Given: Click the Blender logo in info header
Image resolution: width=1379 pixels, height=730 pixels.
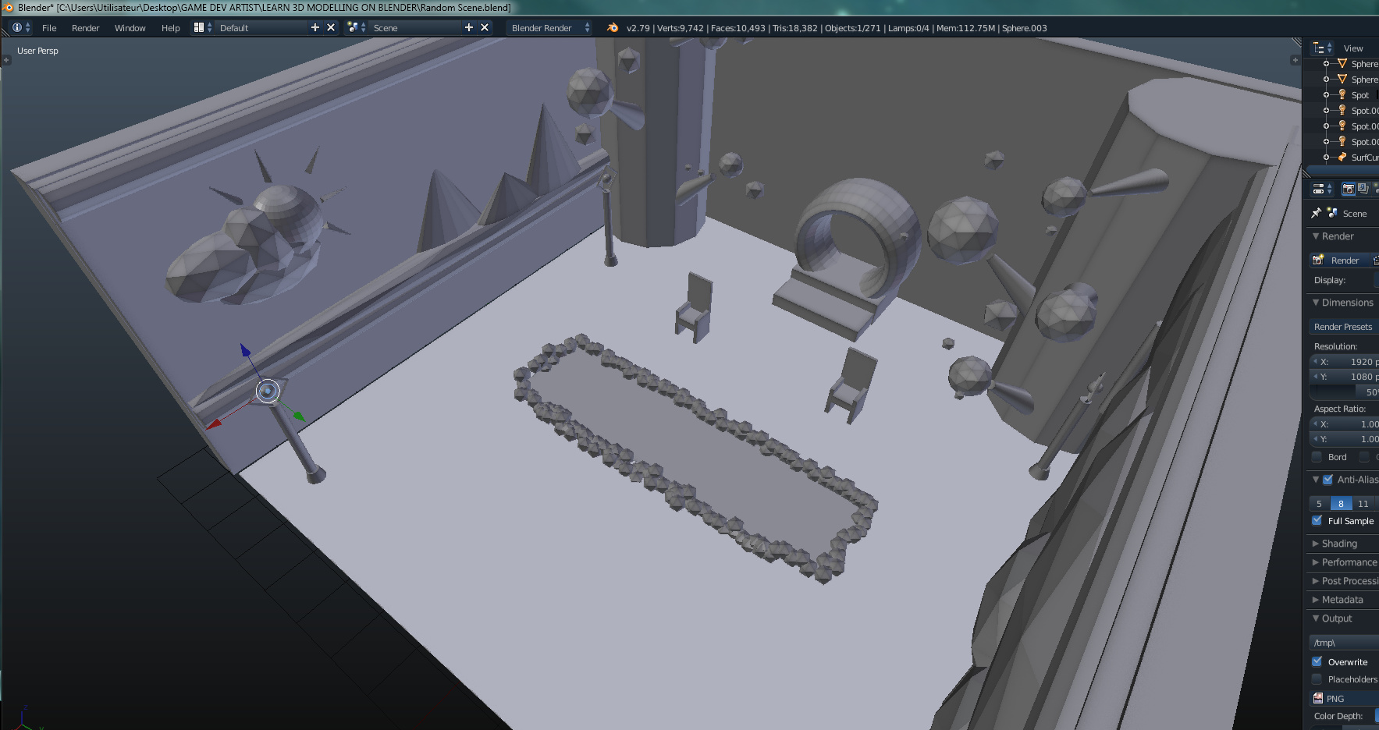Looking at the screenshot, I should click(x=613, y=27).
